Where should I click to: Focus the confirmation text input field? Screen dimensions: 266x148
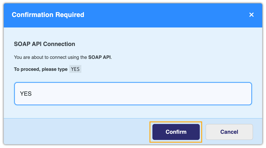133,94
